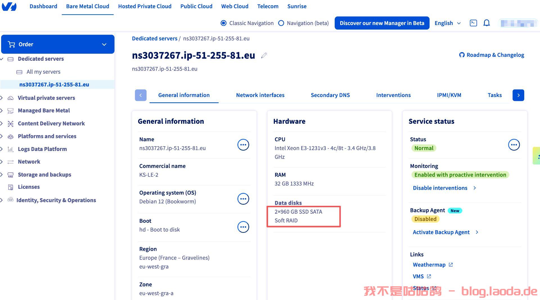This screenshot has height=300, width=540.
Task: Open the Boot actions menu
Action: click(x=243, y=227)
